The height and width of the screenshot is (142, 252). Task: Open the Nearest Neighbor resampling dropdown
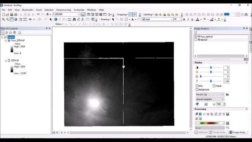[222, 99]
